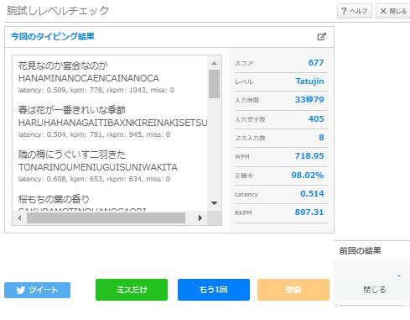This screenshot has width=410, height=320.
Task: Click the sentence 春は花が一番きれいな季節
Action: [72, 110]
